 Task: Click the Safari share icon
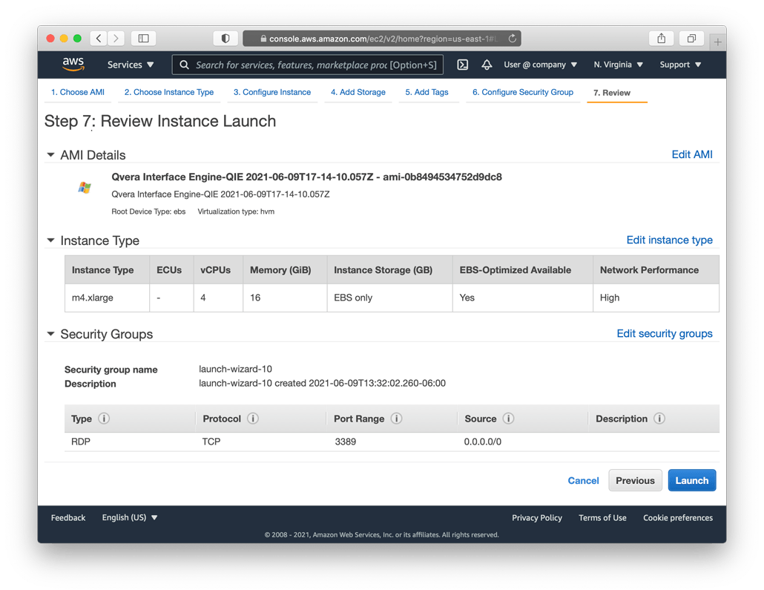[x=661, y=39]
